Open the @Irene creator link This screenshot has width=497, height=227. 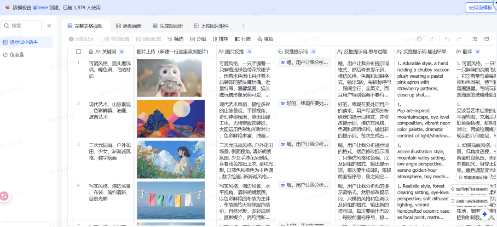point(40,7)
